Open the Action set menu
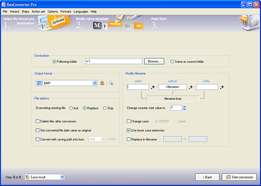Screen dimensions: 261x186 38,11
